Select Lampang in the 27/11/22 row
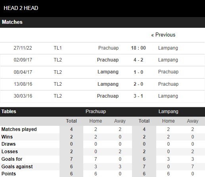This screenshot has height=177, width=205. [x=168, y=48]
